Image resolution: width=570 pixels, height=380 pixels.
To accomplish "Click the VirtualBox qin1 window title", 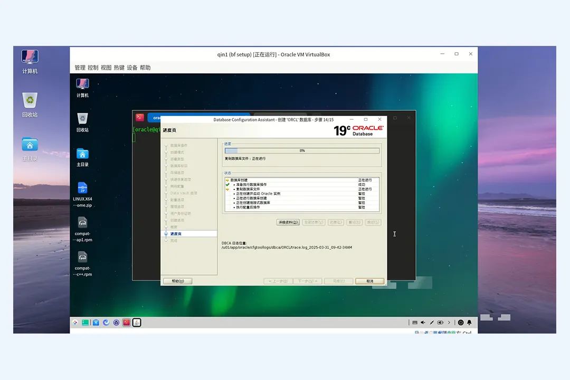I will click(274, 54).
